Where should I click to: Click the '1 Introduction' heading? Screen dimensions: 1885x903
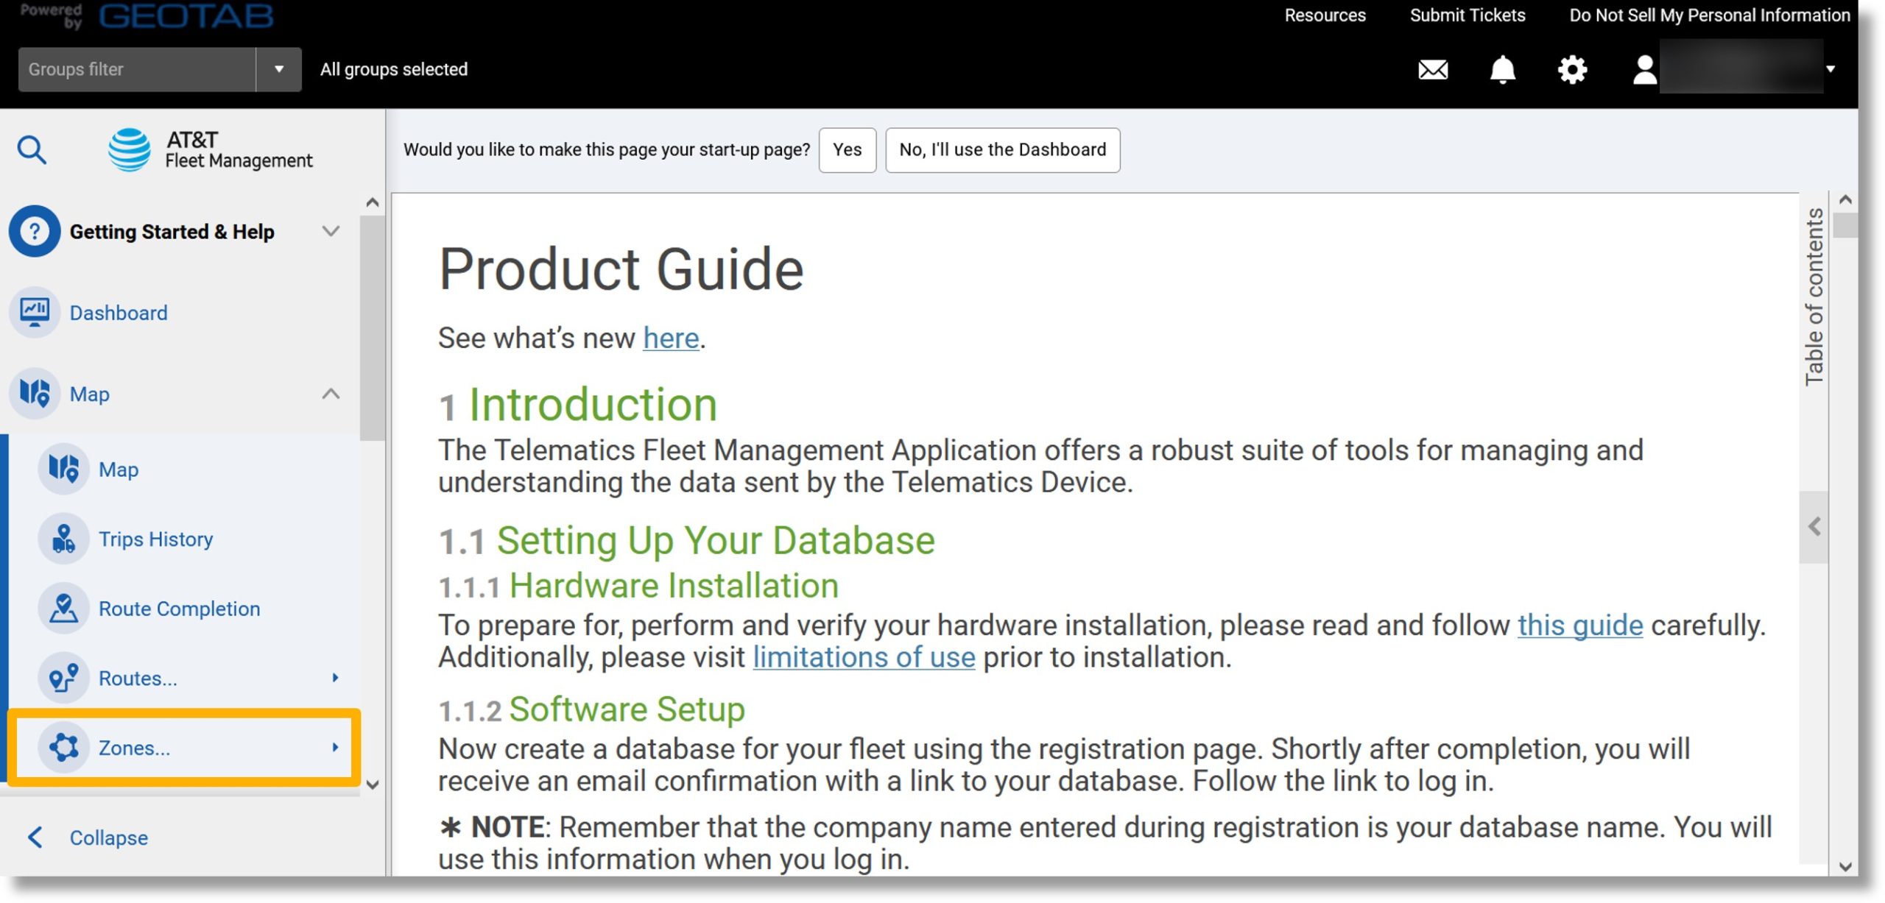578,405
